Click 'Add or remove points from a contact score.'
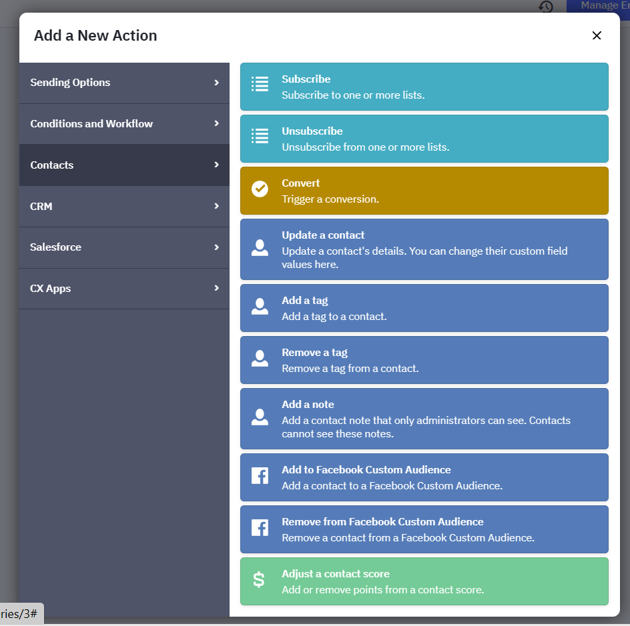Screen dimensions: 630x626 coord(383,590)
